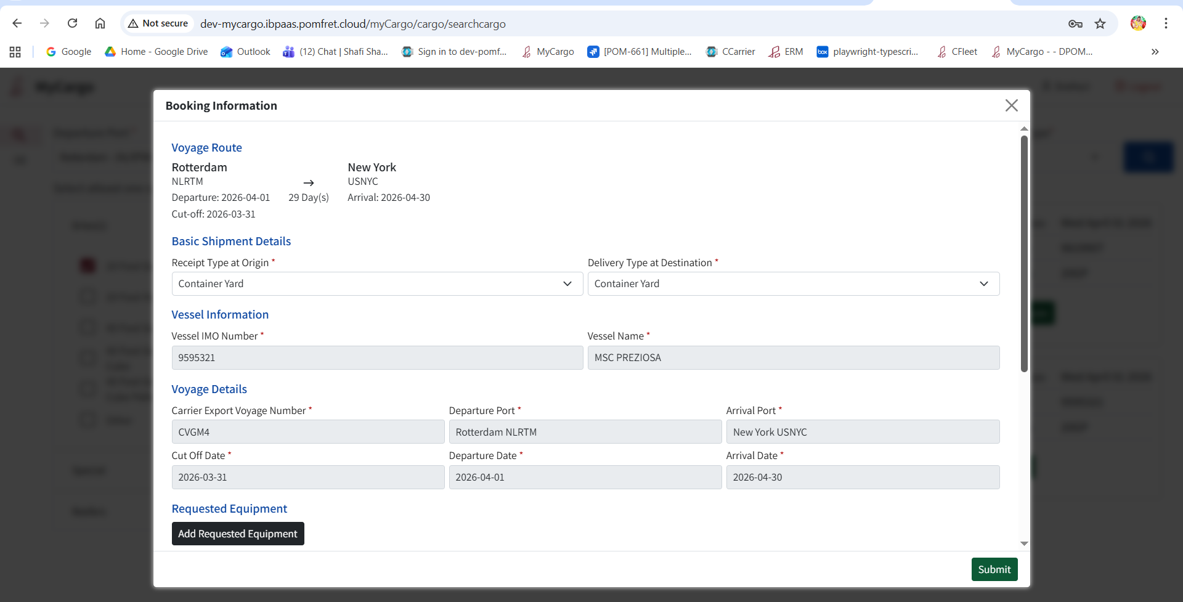Viewport: 1183px width, 602px height.
Task: Click the browser reload icon
Action: pyautogui.click(x=72, y=23)
